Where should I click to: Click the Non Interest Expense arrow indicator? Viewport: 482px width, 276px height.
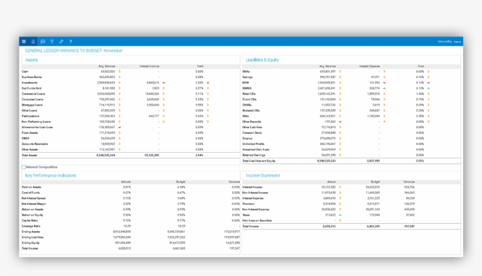point(340,210)
